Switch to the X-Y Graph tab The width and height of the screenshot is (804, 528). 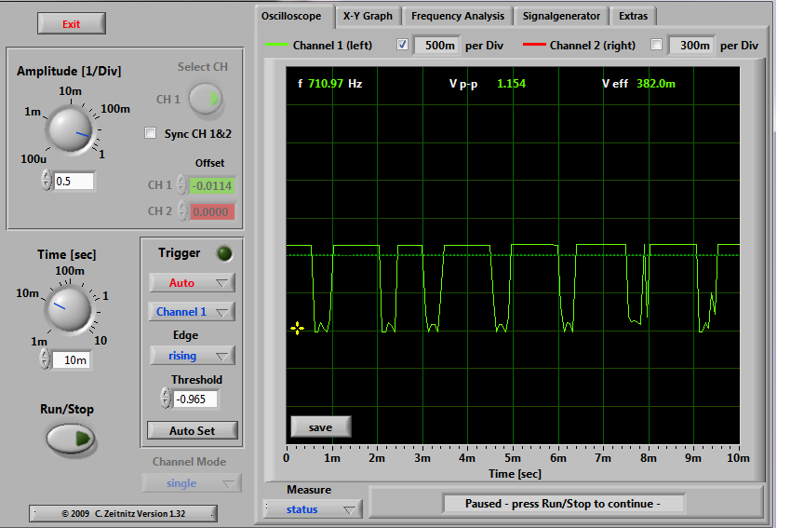click(x=367, y=16)
